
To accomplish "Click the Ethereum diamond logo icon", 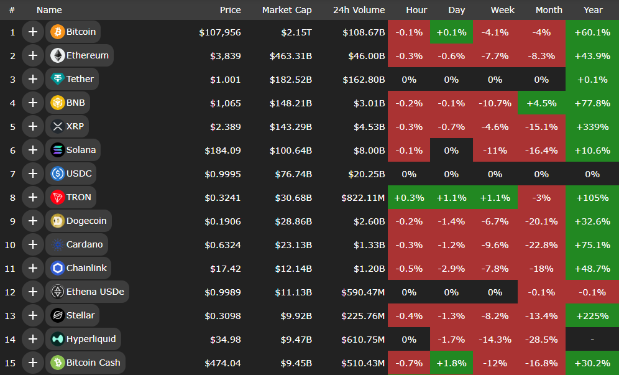I will [58, 55].
